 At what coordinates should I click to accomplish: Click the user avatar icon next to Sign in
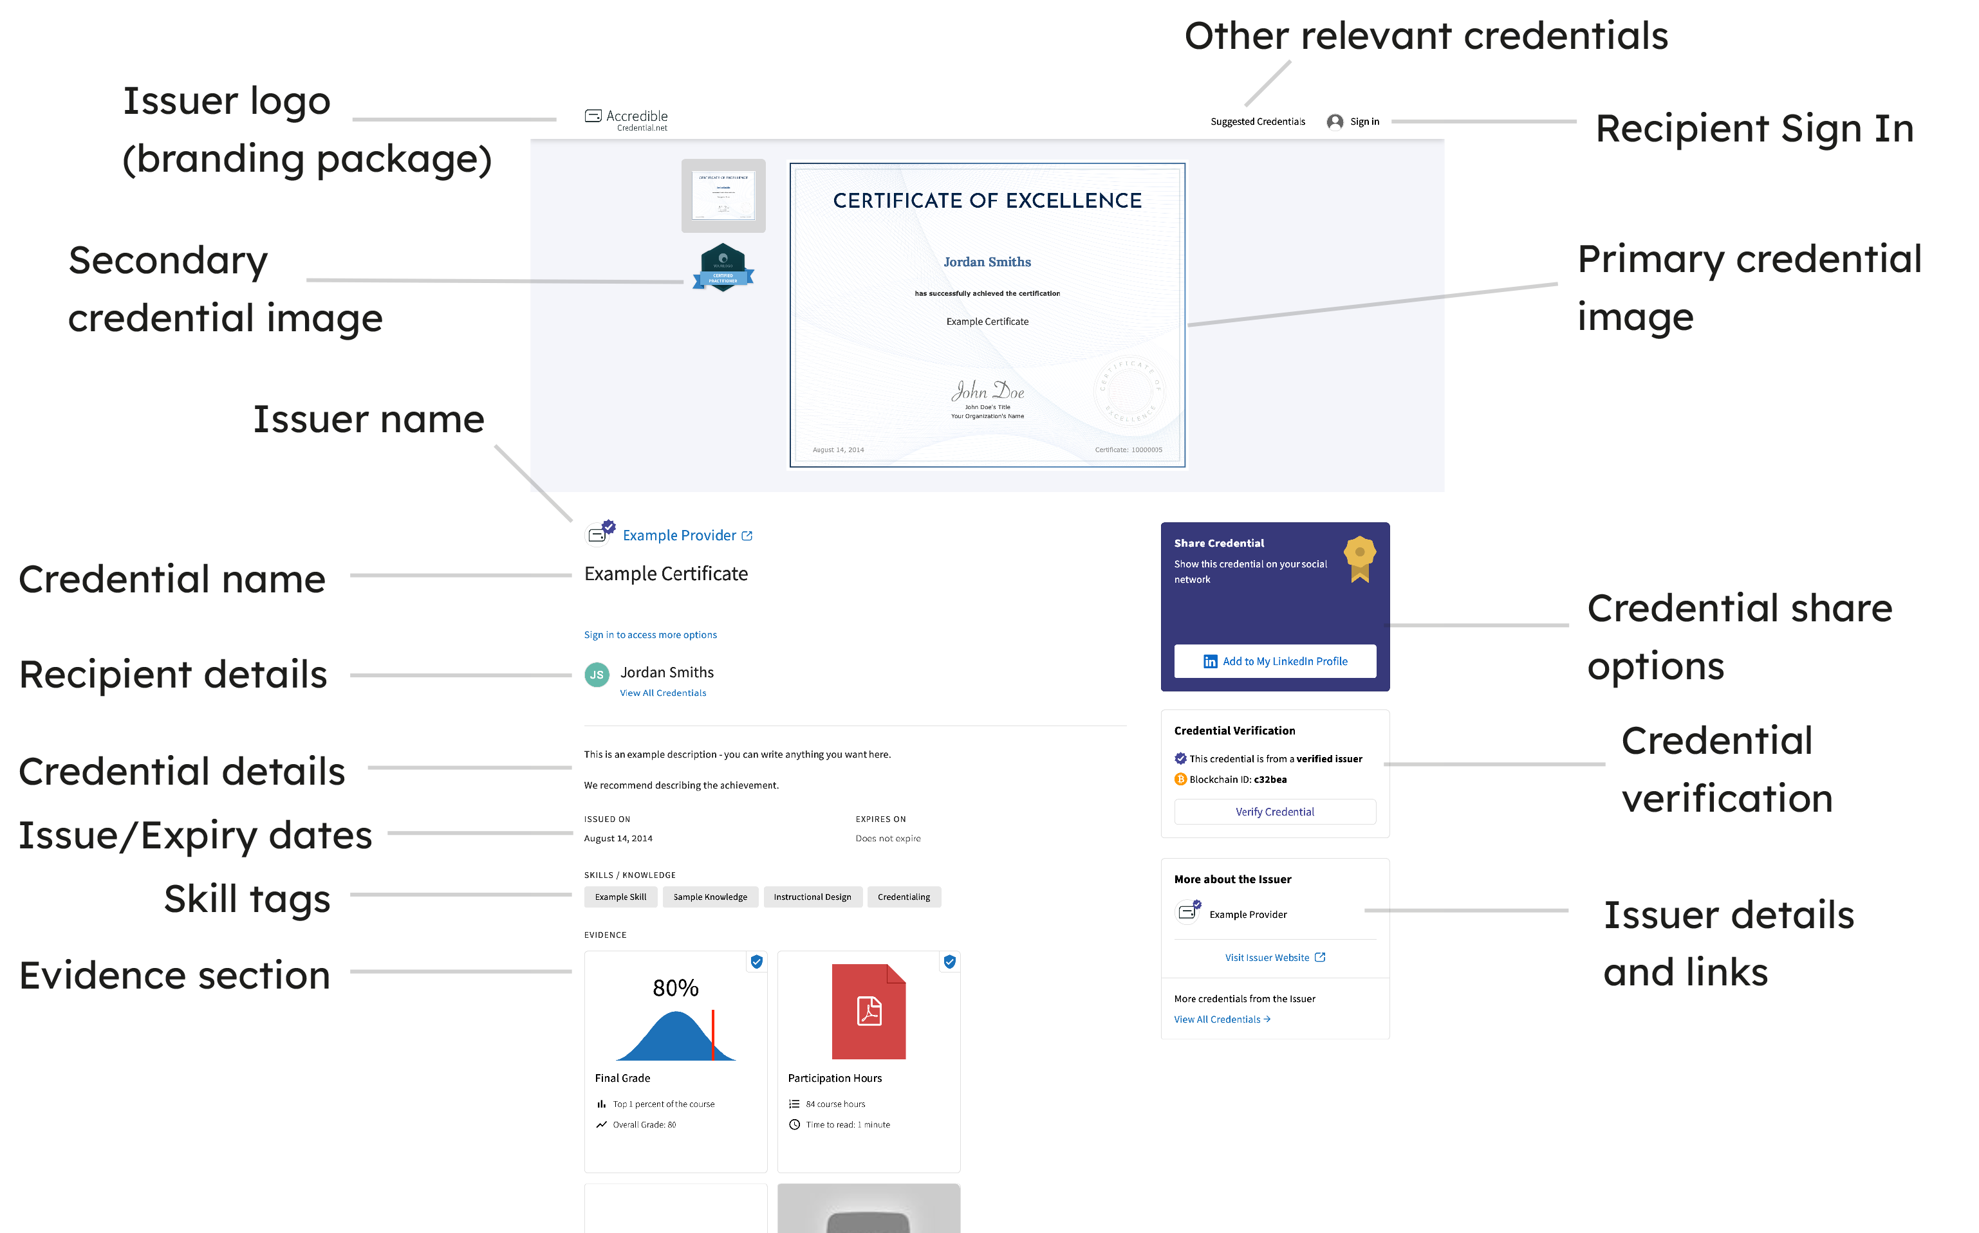point(1335,121)
